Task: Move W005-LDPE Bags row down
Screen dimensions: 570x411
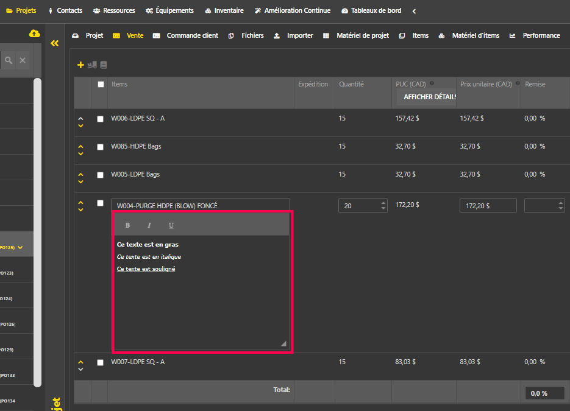Action: coord(80,181)
